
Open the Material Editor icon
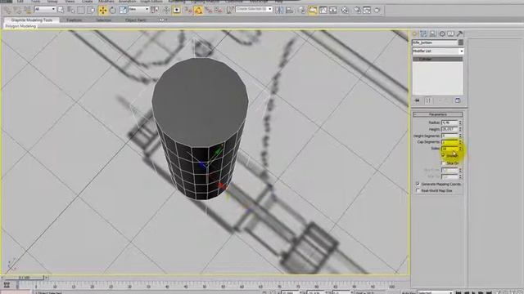click(x=345, y=11)
